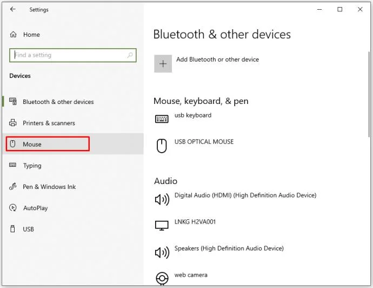Viewport: 373px width, 288px height.
Task: Open the Typing settings page
Action: 32,166
